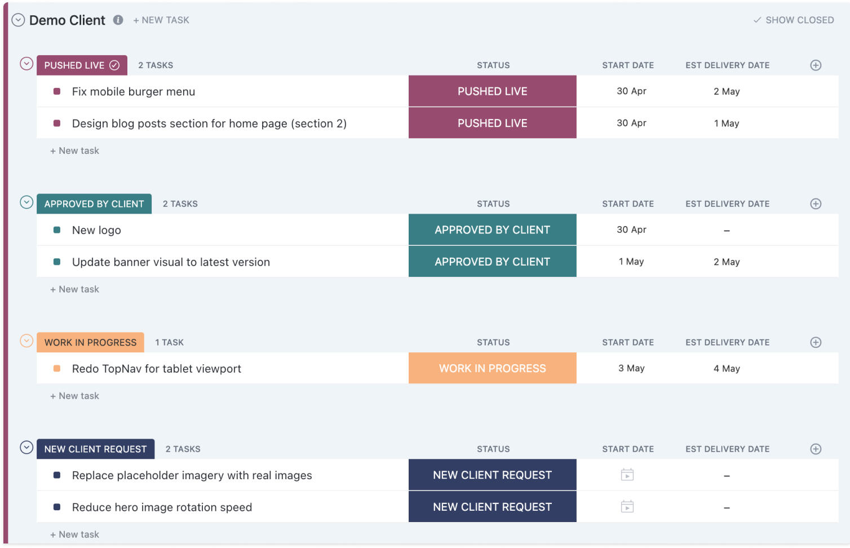
Task: Click status square for Fix mobile burger menu
Action: coord(57,91)
